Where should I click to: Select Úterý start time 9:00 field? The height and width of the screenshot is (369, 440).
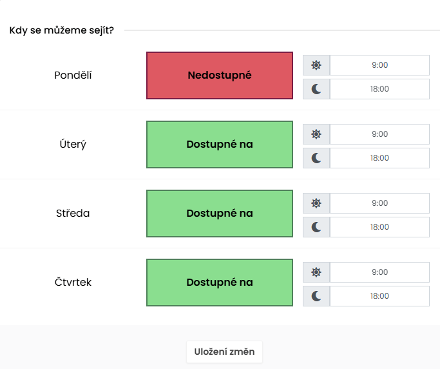click(x=379, y=134)
